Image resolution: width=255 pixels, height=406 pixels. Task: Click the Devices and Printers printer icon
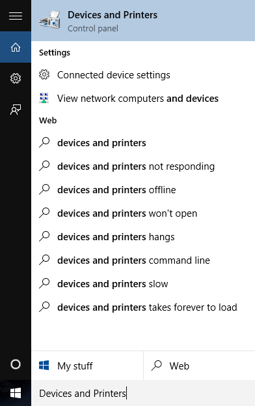click(49, 20)
